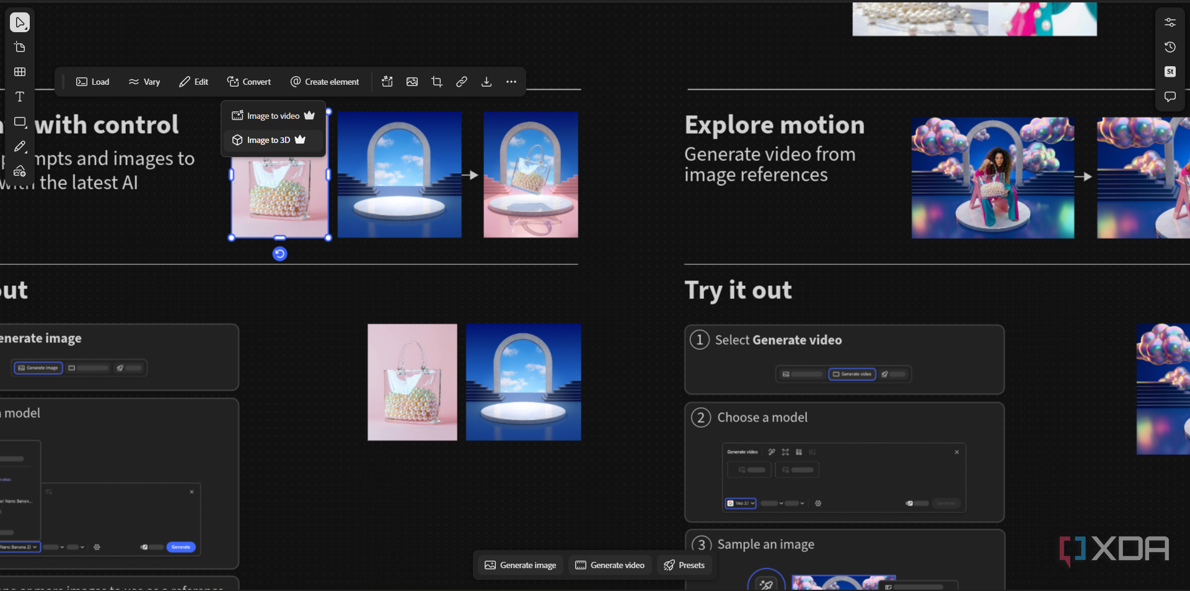Choose Image to 3D
1190x591 pixels.
coord(273,140)
